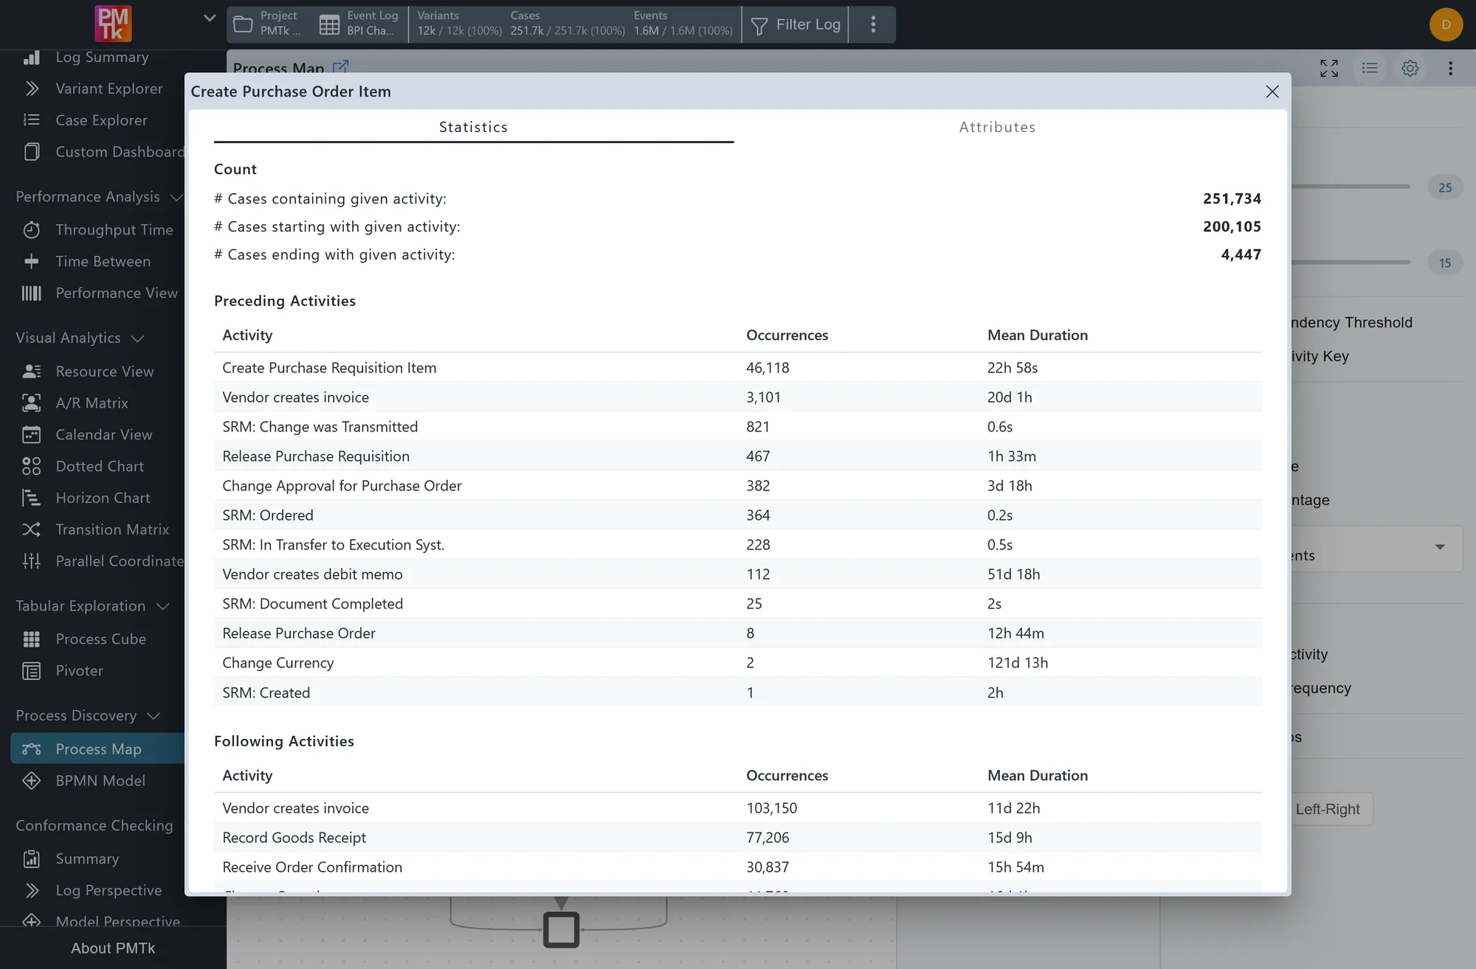Close the Create Purchase Order Item dialog
This screenshot has height=969, width=1476.
1272,91
